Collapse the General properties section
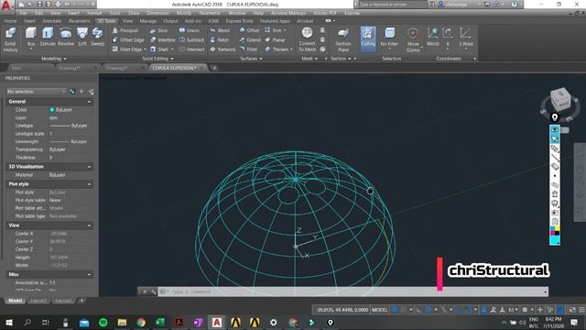The height and width of the screenshot is (330, 586). [89, 102]
